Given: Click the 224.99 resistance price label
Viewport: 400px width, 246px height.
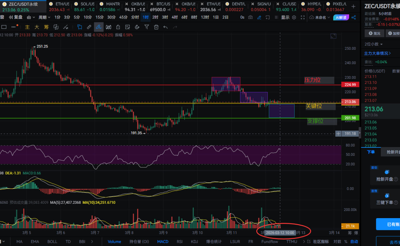Looking at the screenshot, I should 350,85.
